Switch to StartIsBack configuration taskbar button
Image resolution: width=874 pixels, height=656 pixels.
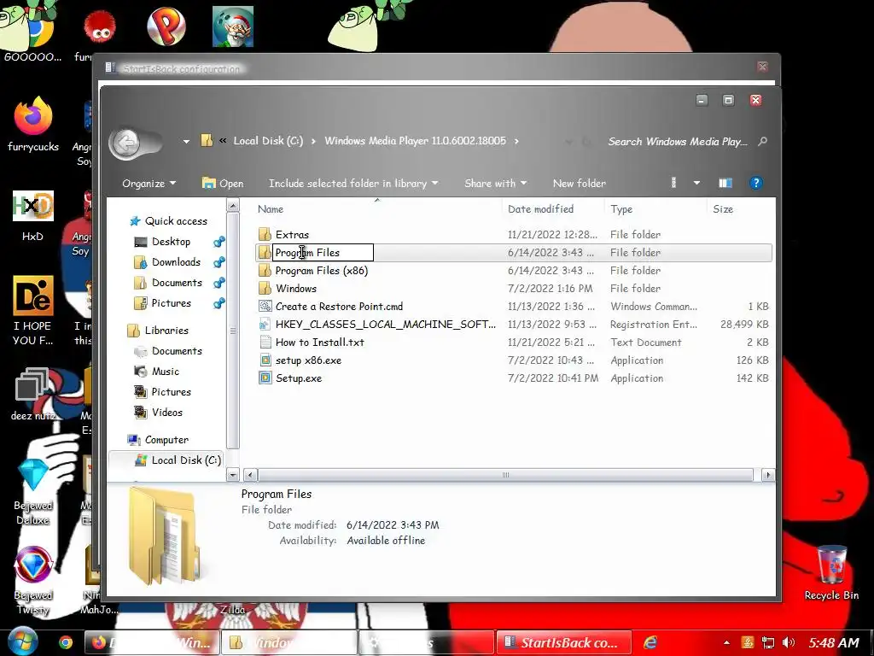coord(563,642)
